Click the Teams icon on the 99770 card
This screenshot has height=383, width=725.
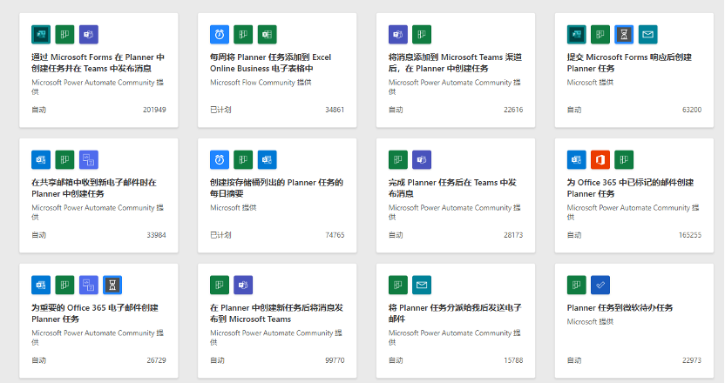[243, 285]
